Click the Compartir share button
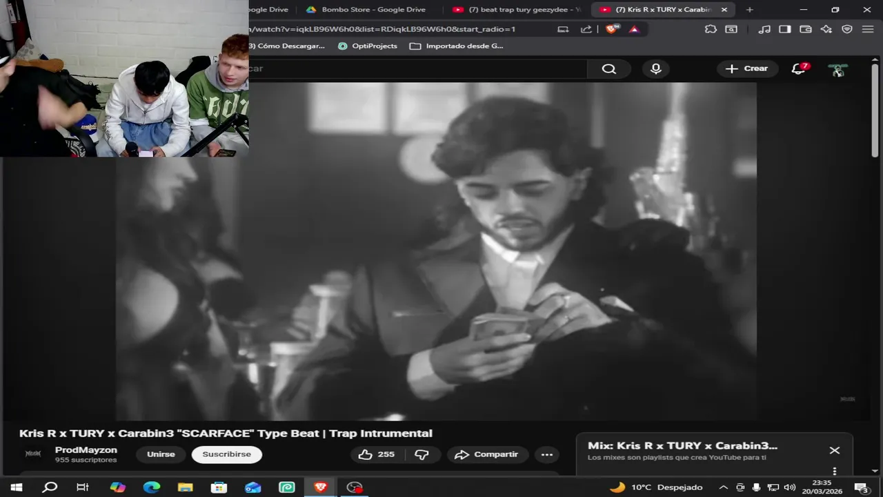 487,454
